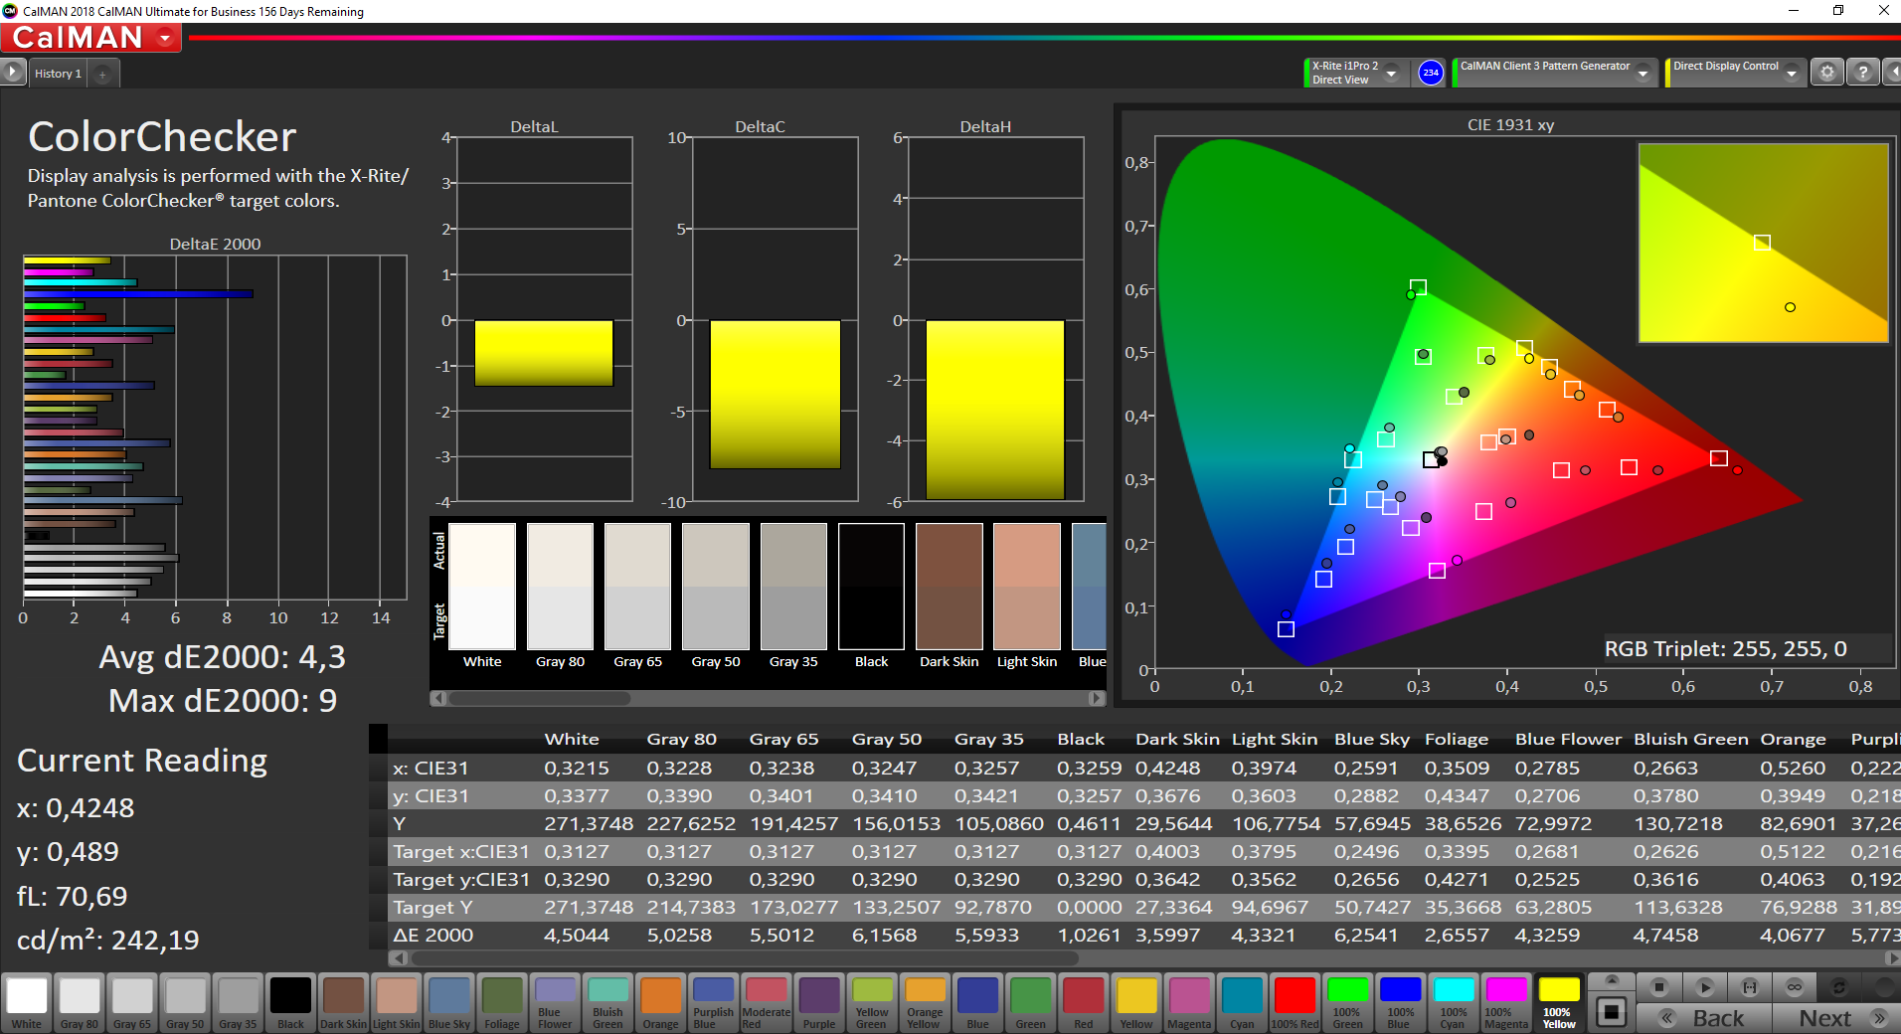Select the Purple patch swatch
This screenshot has height=1034, width=1901.
tap(819, 1002)
